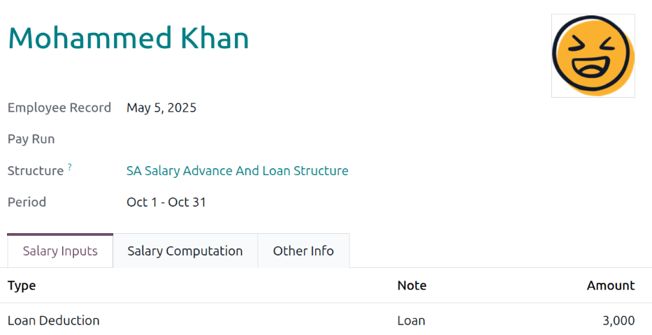Viewport: 652px width, 335px height.
Task: Open the Structure help tooltip question mark
Action: pos(70,167)
